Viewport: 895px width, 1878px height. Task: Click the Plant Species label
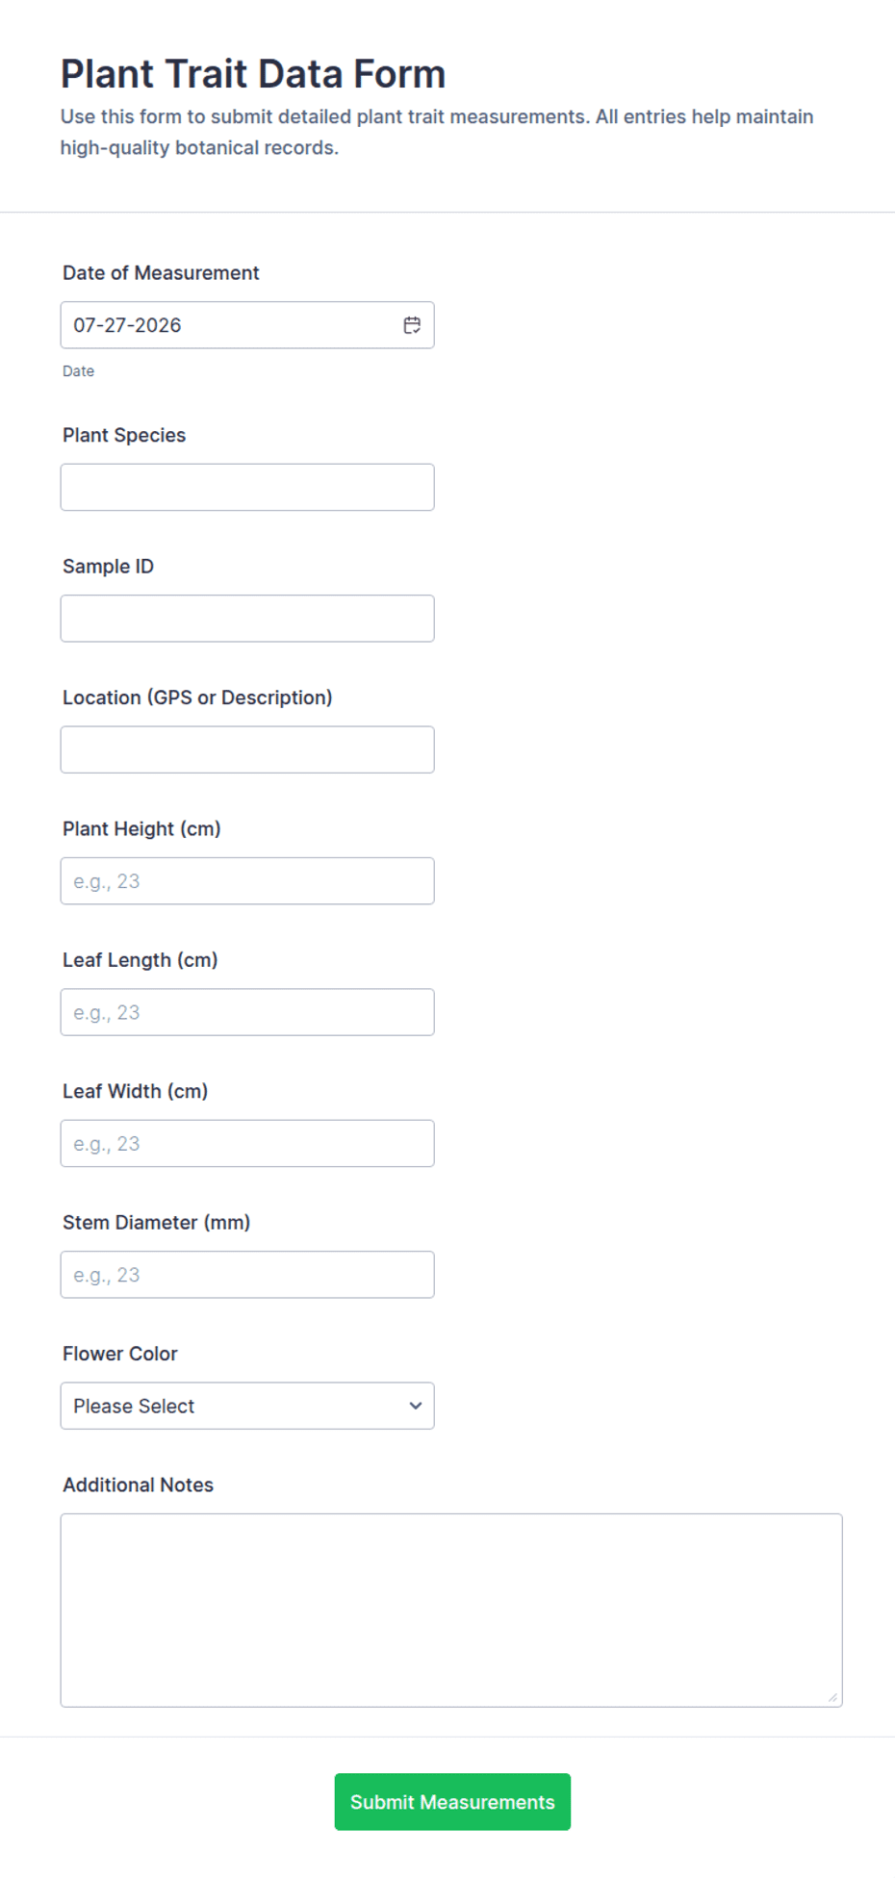124,435
